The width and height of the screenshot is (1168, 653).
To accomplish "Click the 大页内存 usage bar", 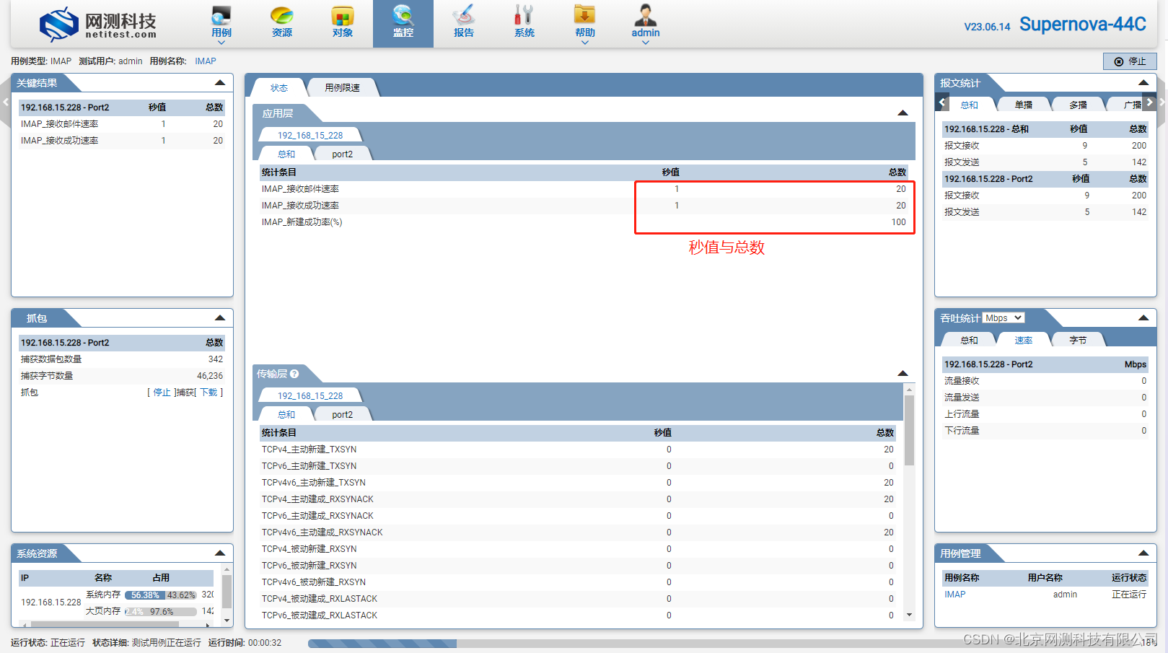I will pyautogui.click(x=161, y=611).
